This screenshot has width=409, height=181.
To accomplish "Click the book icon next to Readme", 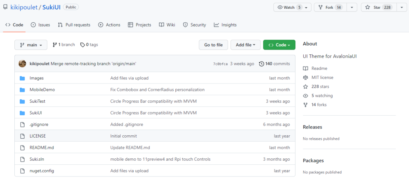I will [306, 68].
